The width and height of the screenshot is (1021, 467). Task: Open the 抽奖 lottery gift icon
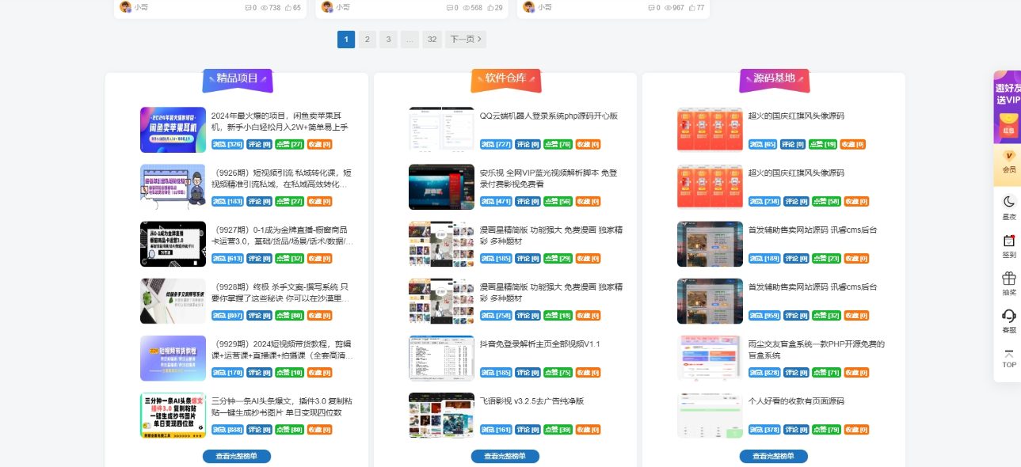tap(1008, 283)
